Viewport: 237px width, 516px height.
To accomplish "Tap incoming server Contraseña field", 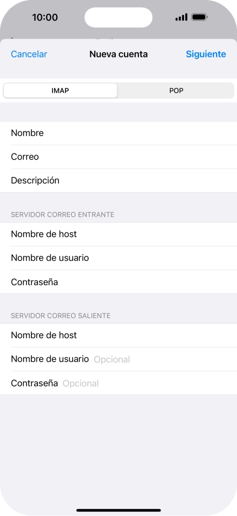I will point(118,282).
